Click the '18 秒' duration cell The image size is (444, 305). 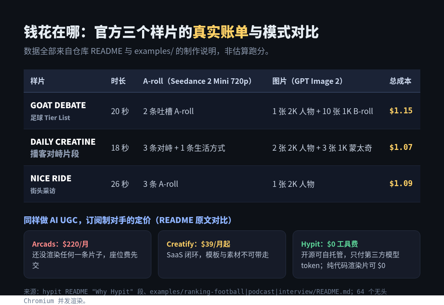point(120,148)
